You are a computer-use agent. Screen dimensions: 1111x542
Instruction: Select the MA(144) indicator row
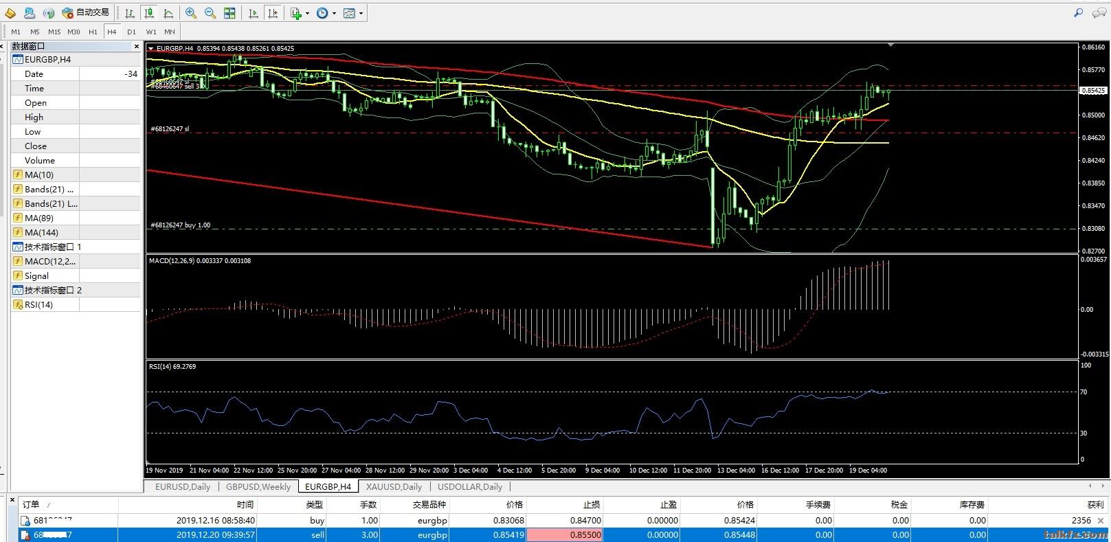[76, 232]
